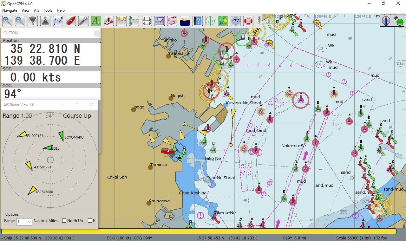Print the chart via printer icon

(147, 21)
